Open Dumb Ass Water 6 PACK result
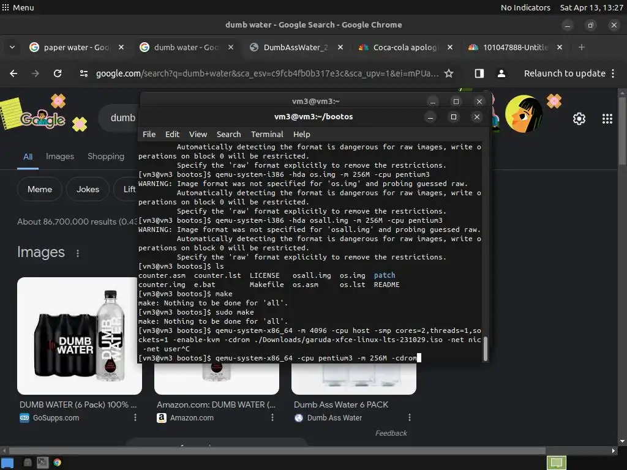The height and width of the screenshot is (470, 627). pyautogui.click(x=340, y=405)
